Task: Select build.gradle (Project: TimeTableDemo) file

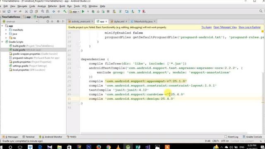Action: point(31,46)
